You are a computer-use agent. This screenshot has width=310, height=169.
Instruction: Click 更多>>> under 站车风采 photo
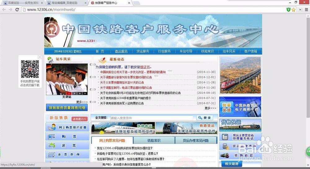click(x=82, y=102)
